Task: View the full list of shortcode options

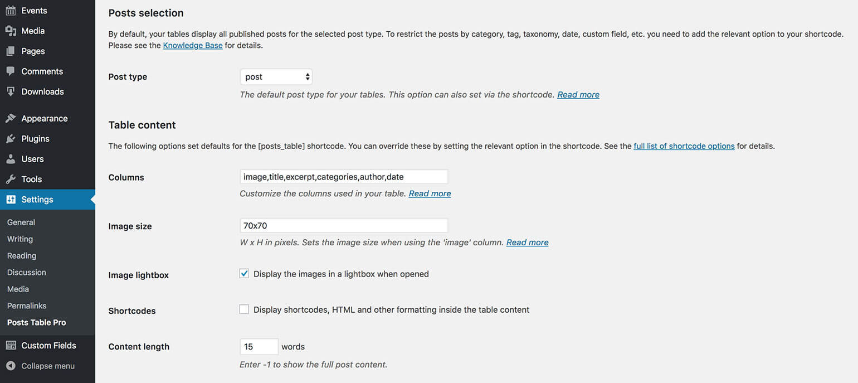Action: point(684,146)
